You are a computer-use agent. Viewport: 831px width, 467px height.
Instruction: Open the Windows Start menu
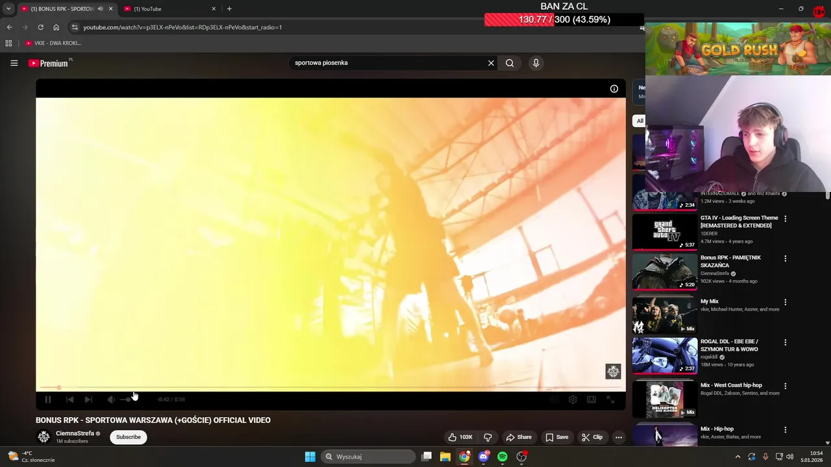(x=310, y=457)
